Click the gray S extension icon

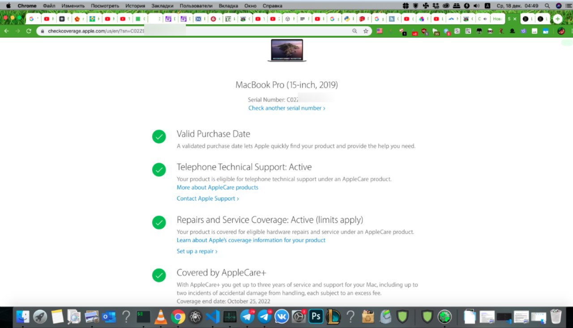(x=457, y=31)
